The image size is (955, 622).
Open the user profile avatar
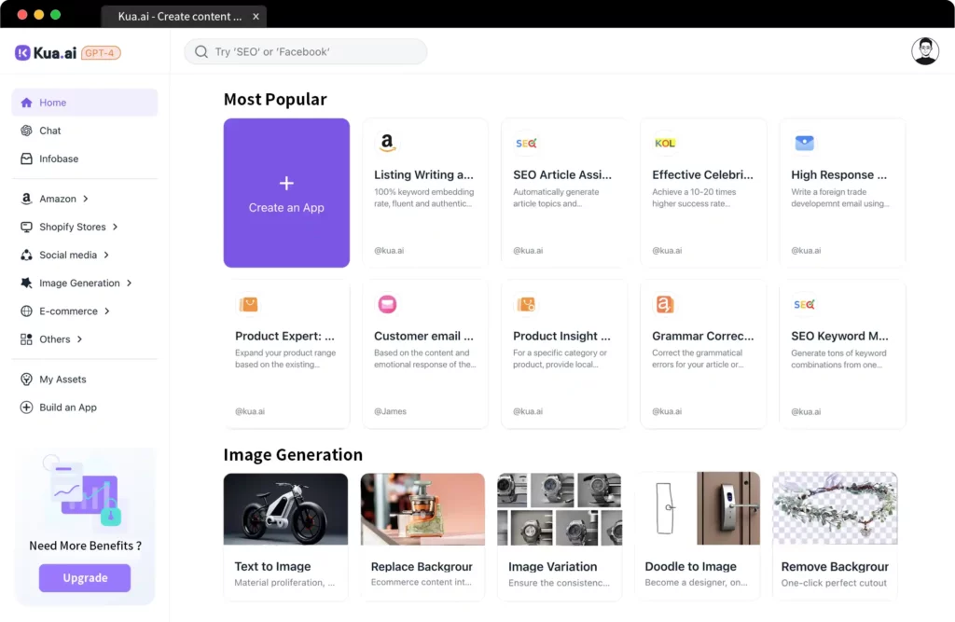coord(924,51)
